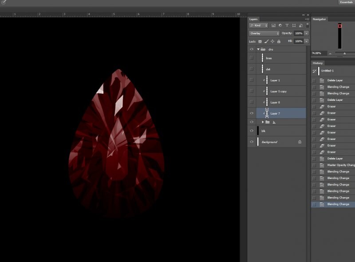
Task: Open the Essentials workspace switcher
Action: 346,2
